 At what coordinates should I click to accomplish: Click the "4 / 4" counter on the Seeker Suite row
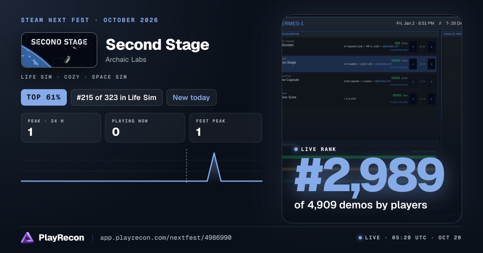click(422, 99)
